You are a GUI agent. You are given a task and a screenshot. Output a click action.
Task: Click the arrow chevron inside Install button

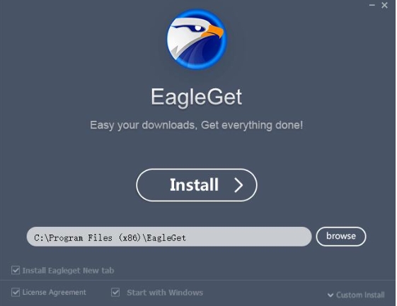238,185
